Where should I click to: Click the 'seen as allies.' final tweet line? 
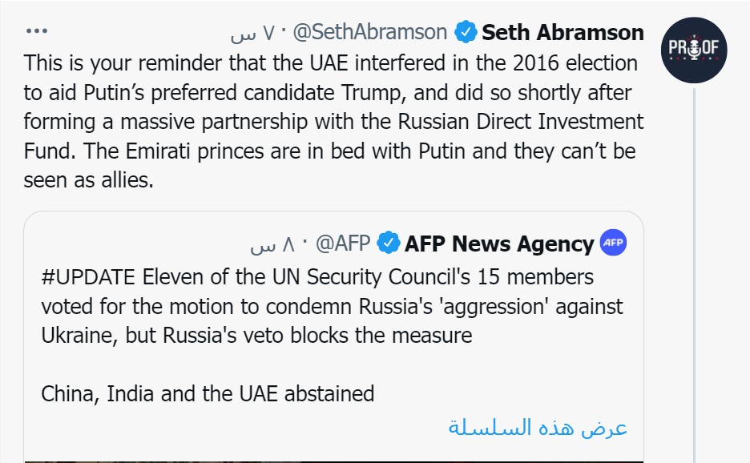[x=88, y=181]
